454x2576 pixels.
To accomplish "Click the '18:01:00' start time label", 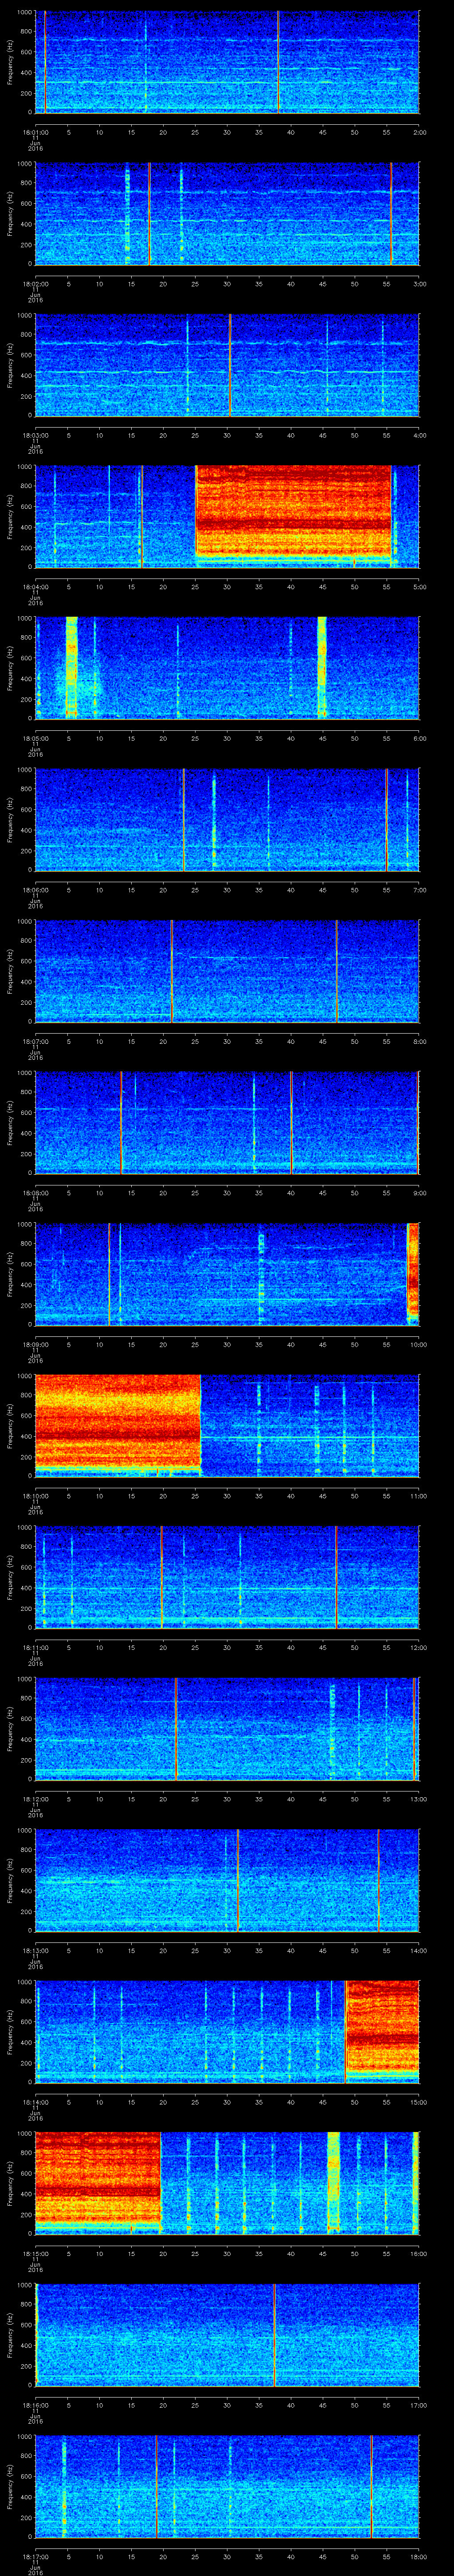I will click(35, 131).
